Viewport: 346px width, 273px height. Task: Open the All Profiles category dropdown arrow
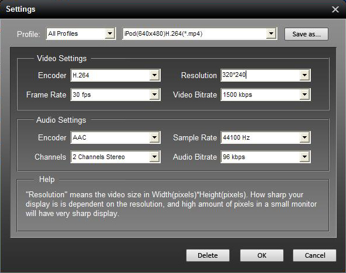point(110,34)
